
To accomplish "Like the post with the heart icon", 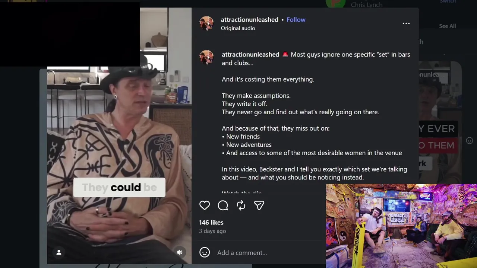I will pyautogui.click(x=205, y=205).
